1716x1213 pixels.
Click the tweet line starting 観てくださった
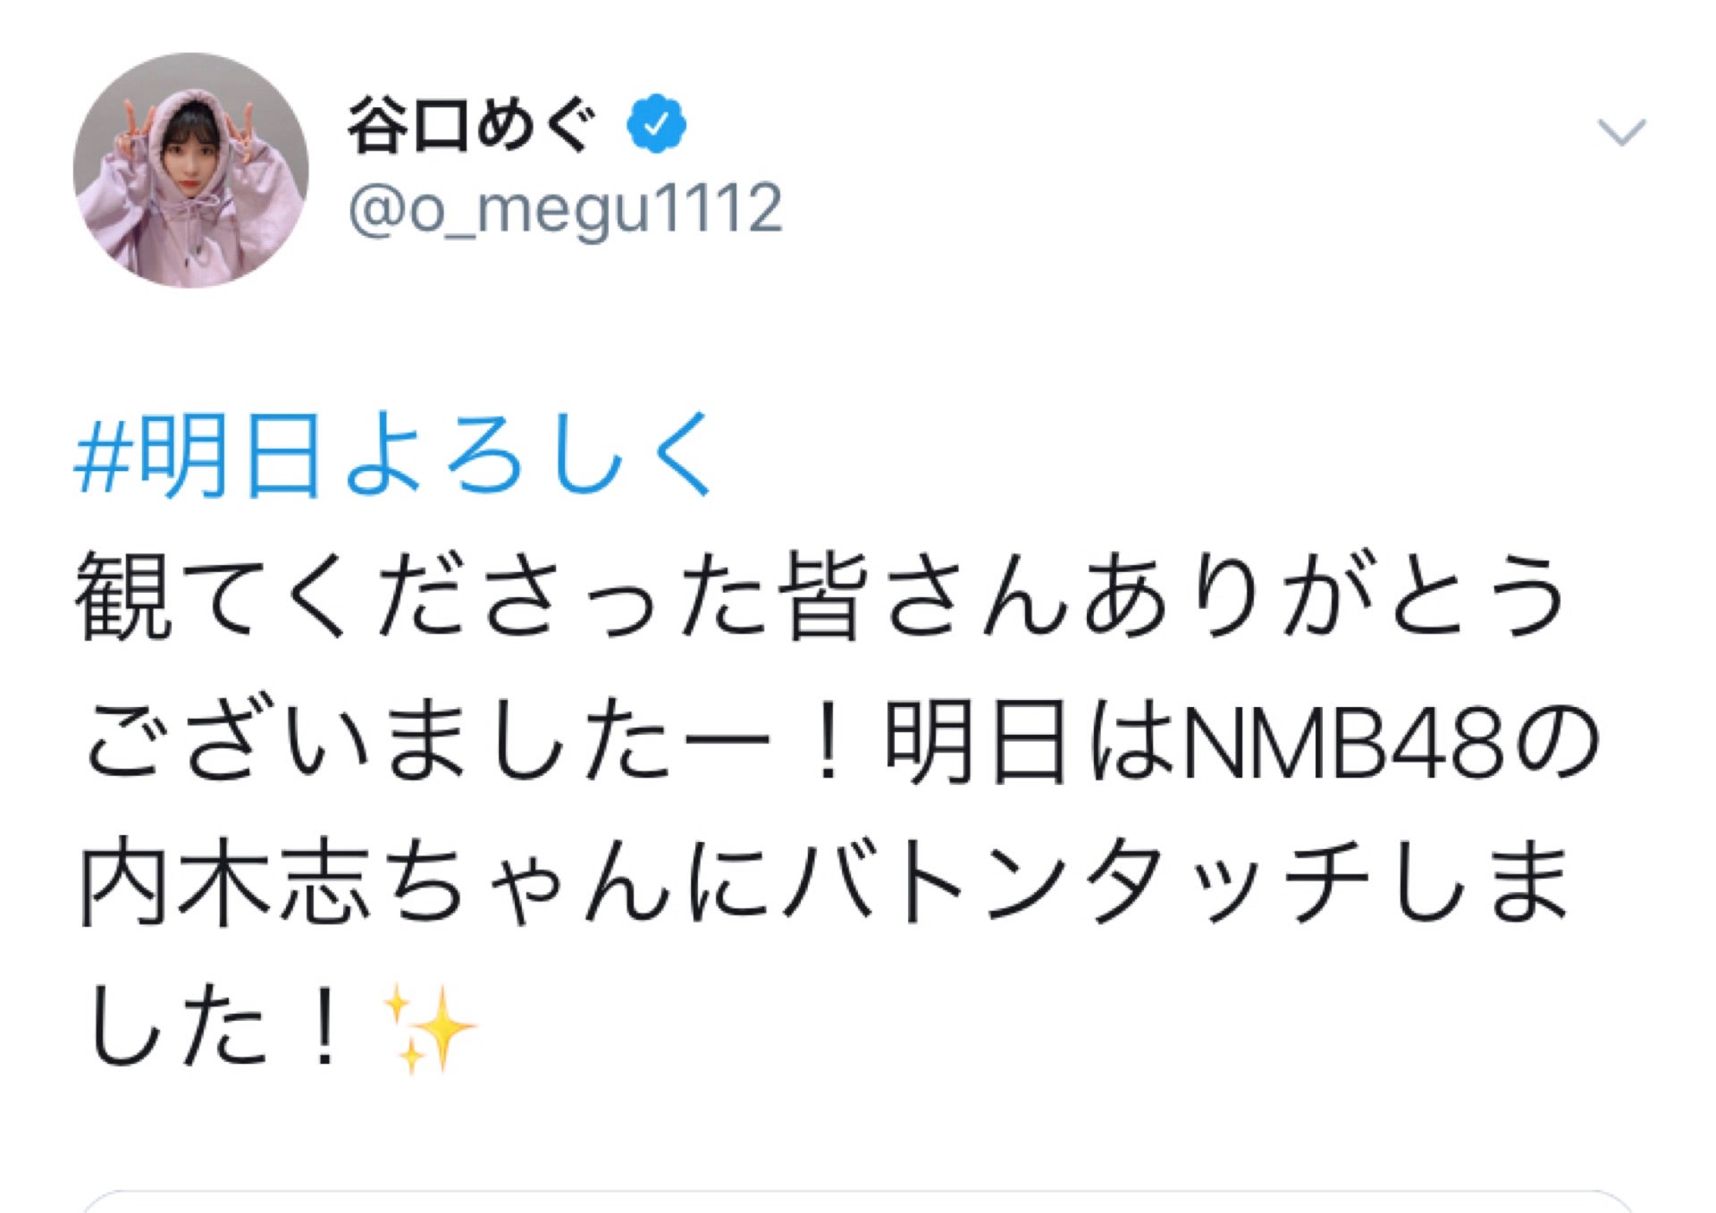point(820,597)
